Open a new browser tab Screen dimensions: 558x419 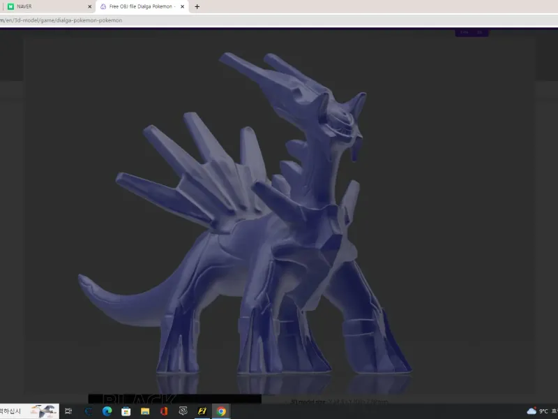(x=197, y=6)
